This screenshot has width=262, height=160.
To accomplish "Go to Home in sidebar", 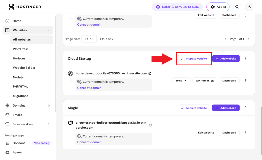I will [17, 21].
